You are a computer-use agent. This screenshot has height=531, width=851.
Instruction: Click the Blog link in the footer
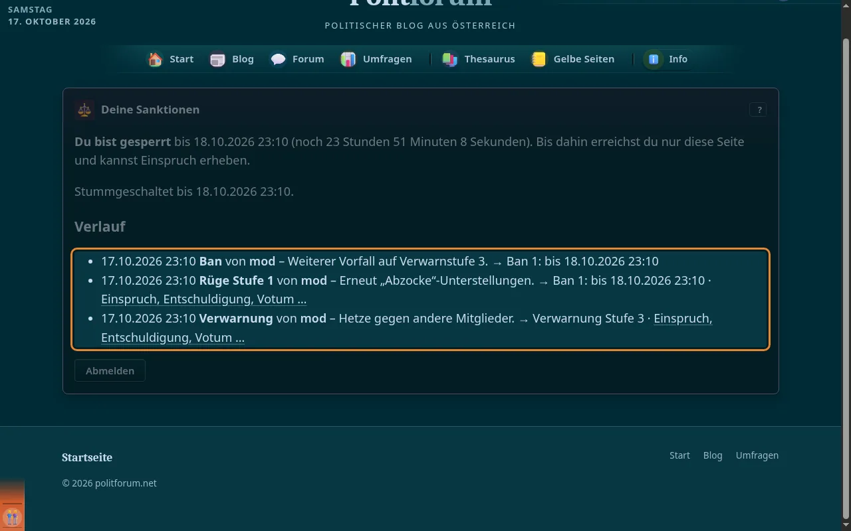point(713,455)
